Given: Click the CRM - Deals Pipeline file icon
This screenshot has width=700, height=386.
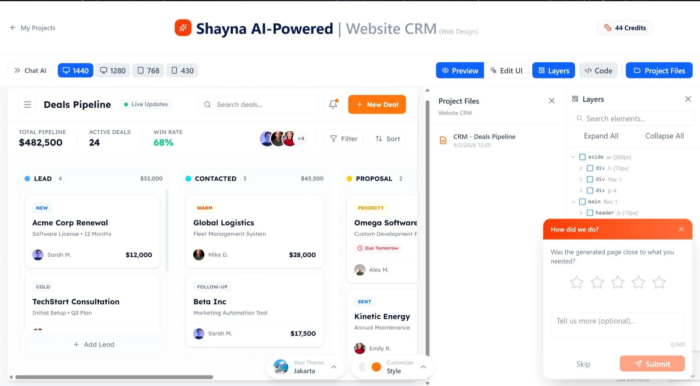Looking at the screenshot, I should [443, 140].
